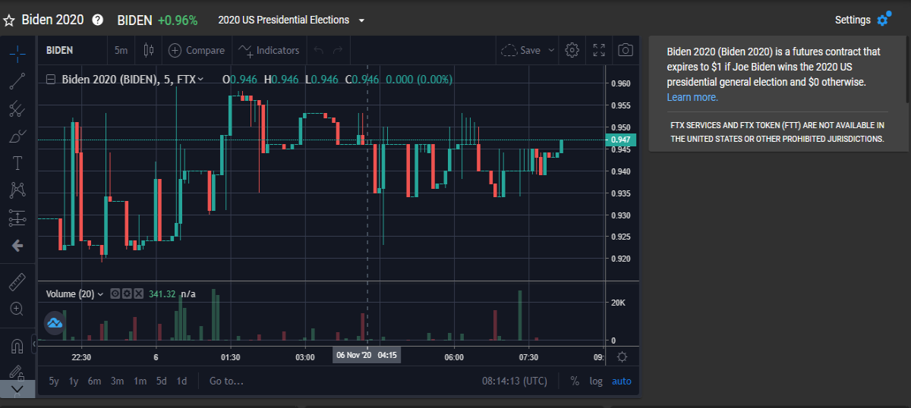Expand the Volume (20) indicator chevron

click(x=100, y=293)
